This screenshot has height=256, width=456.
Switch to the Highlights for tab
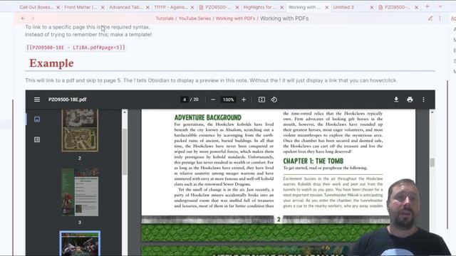pos(259,7)
